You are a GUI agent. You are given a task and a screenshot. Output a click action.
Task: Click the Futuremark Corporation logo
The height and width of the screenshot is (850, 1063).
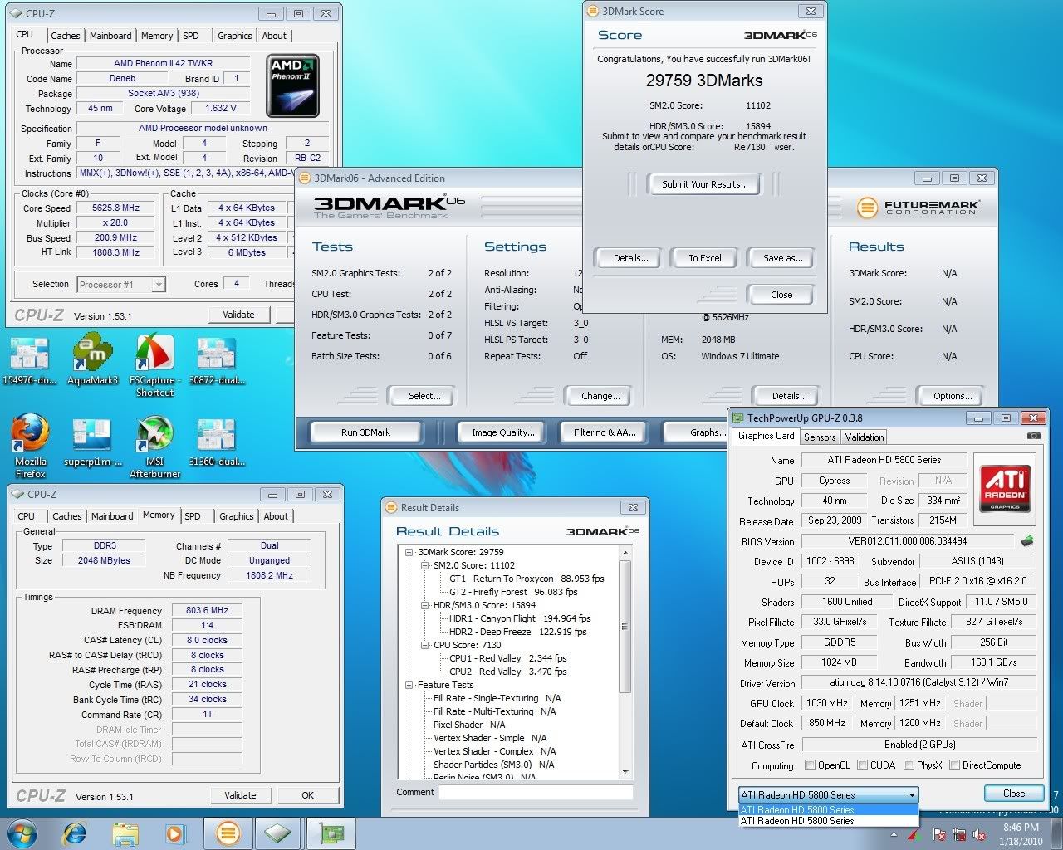pos(918,207)
